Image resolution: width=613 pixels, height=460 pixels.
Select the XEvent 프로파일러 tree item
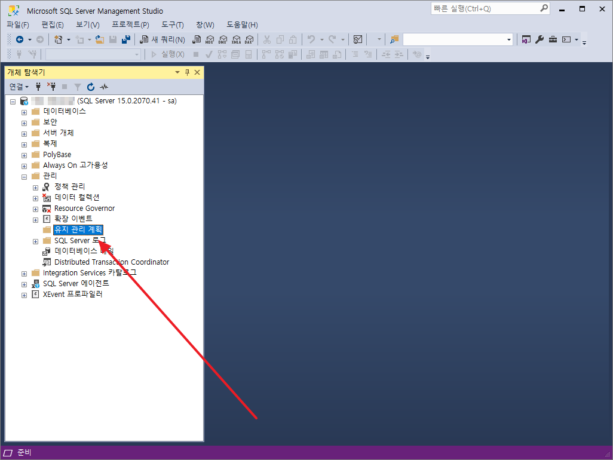click(x=73, y=295)
